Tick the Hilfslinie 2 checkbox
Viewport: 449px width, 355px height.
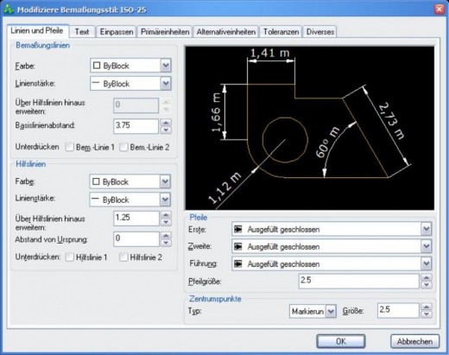pos(123,257)
